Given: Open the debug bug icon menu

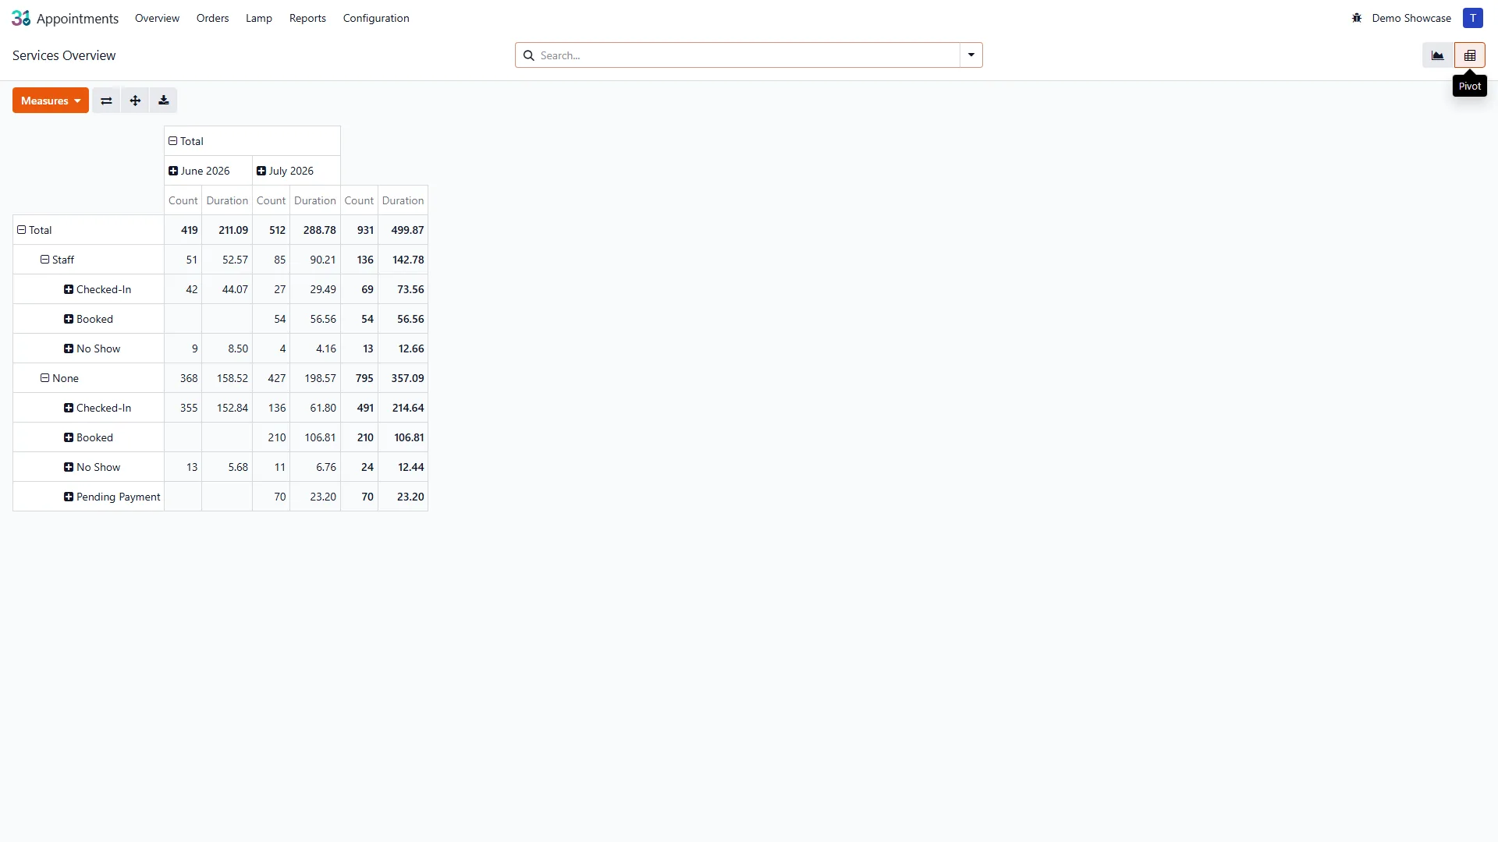Looking at the screenshot, I should click(x=1357, y=18).
